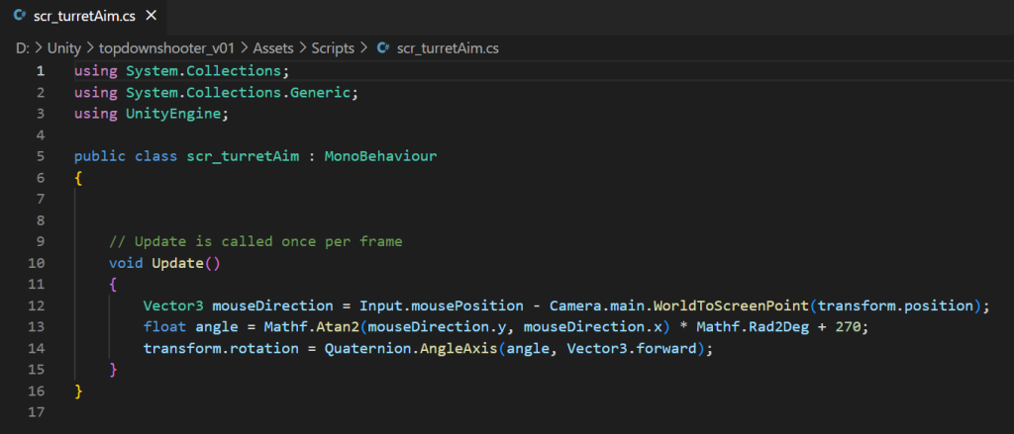This screenshot has width=1014, height=434.
Task: Expand the Unity breadcrumb folder
Action: coord(63,46)
